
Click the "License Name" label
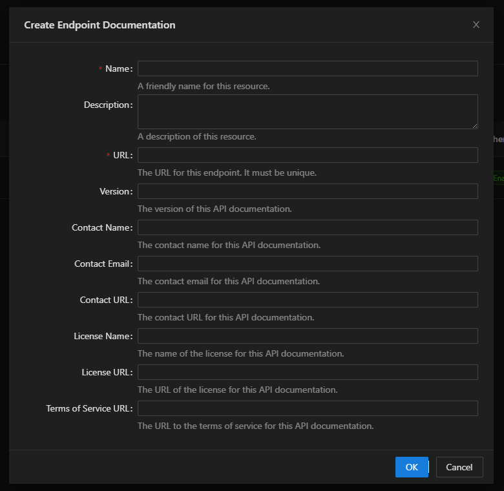(x=103, y=336)
